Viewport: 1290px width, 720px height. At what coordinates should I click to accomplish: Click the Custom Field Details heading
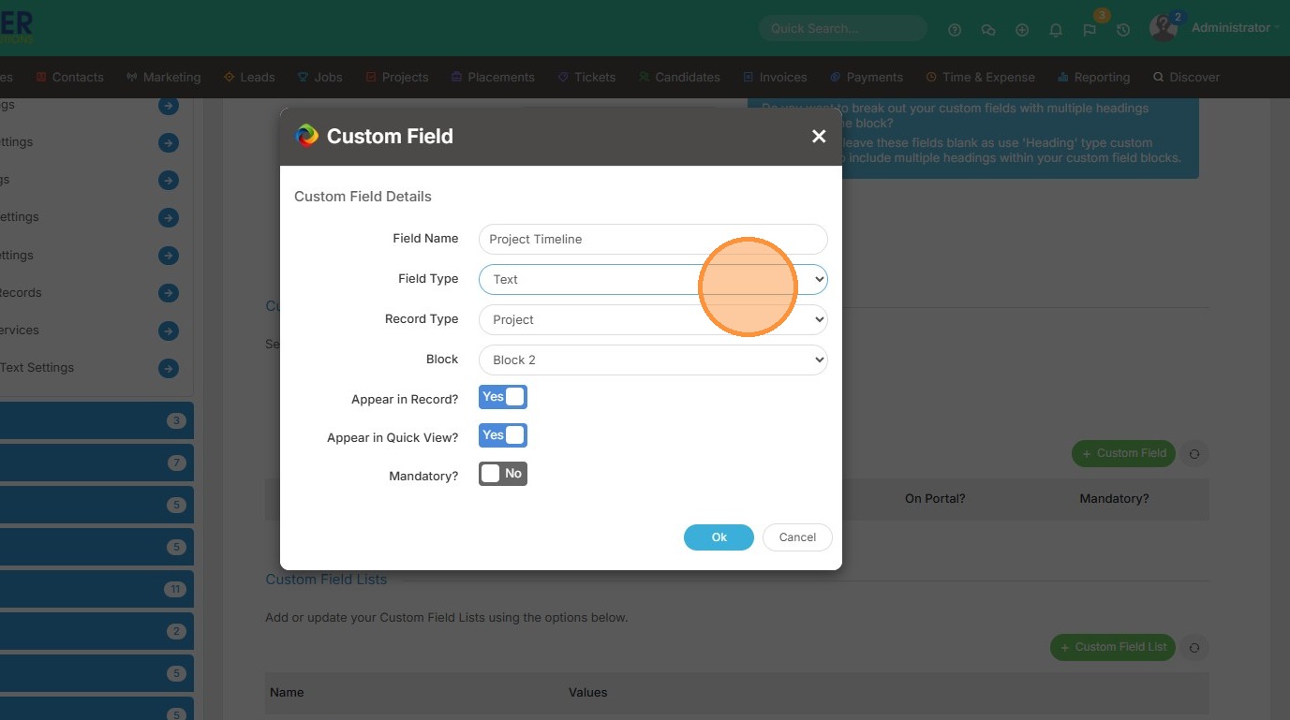(363, 197)
